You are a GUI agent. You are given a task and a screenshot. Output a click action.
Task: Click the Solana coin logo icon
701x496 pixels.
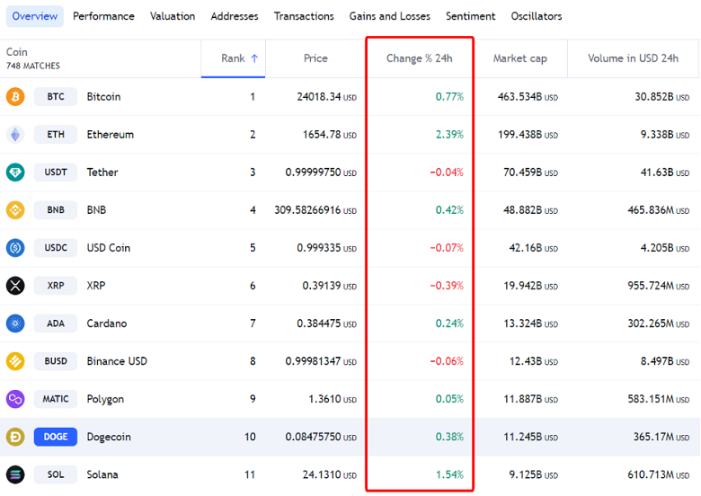point(15,474)
